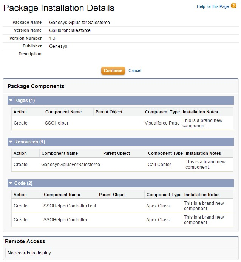The height and width of the screenshot is (262, 241).
Task: Select the SSOHelperControllerTest component entry
Action: tap(70, 206)
